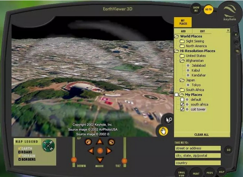Viewport: 243px width, 177px height.
Task: Click the GO TO button
Action: [208, 9]
